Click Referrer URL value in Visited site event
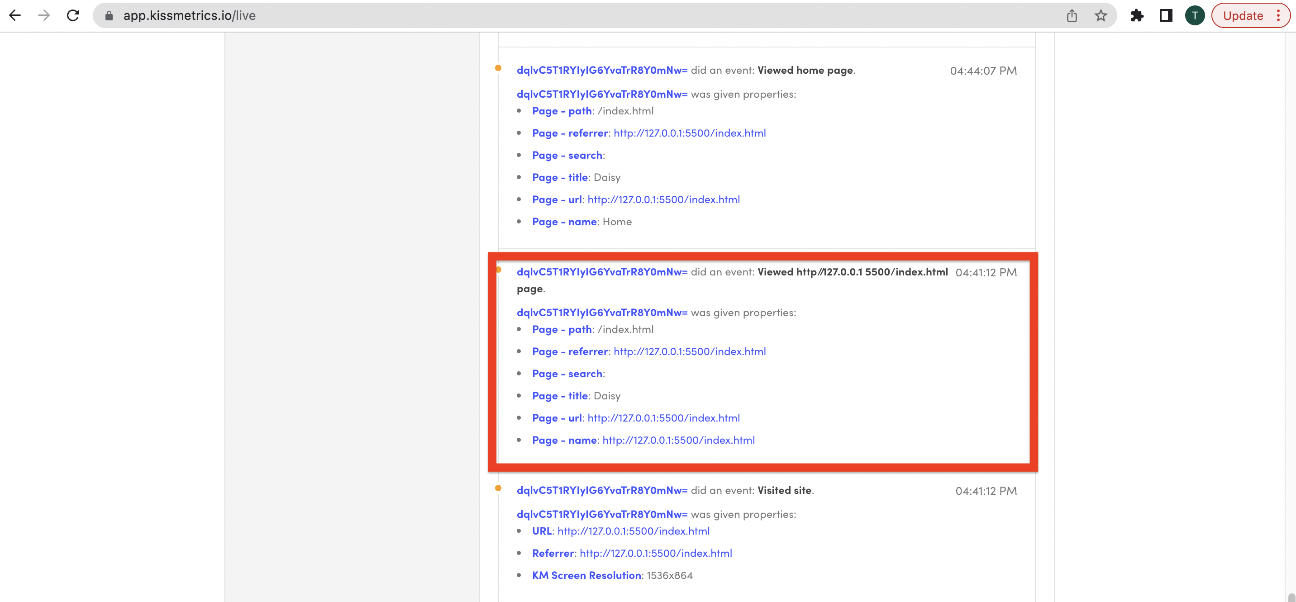 656,553
